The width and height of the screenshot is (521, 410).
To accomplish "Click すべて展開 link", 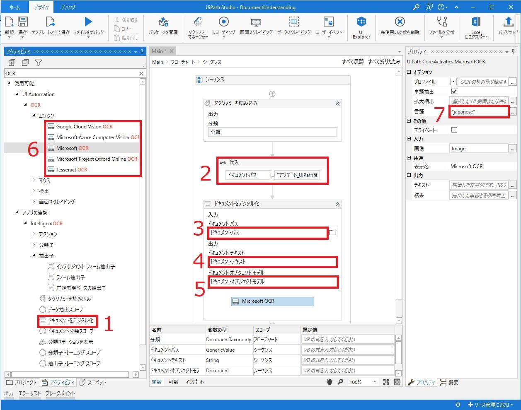I will tap(353, 62).
